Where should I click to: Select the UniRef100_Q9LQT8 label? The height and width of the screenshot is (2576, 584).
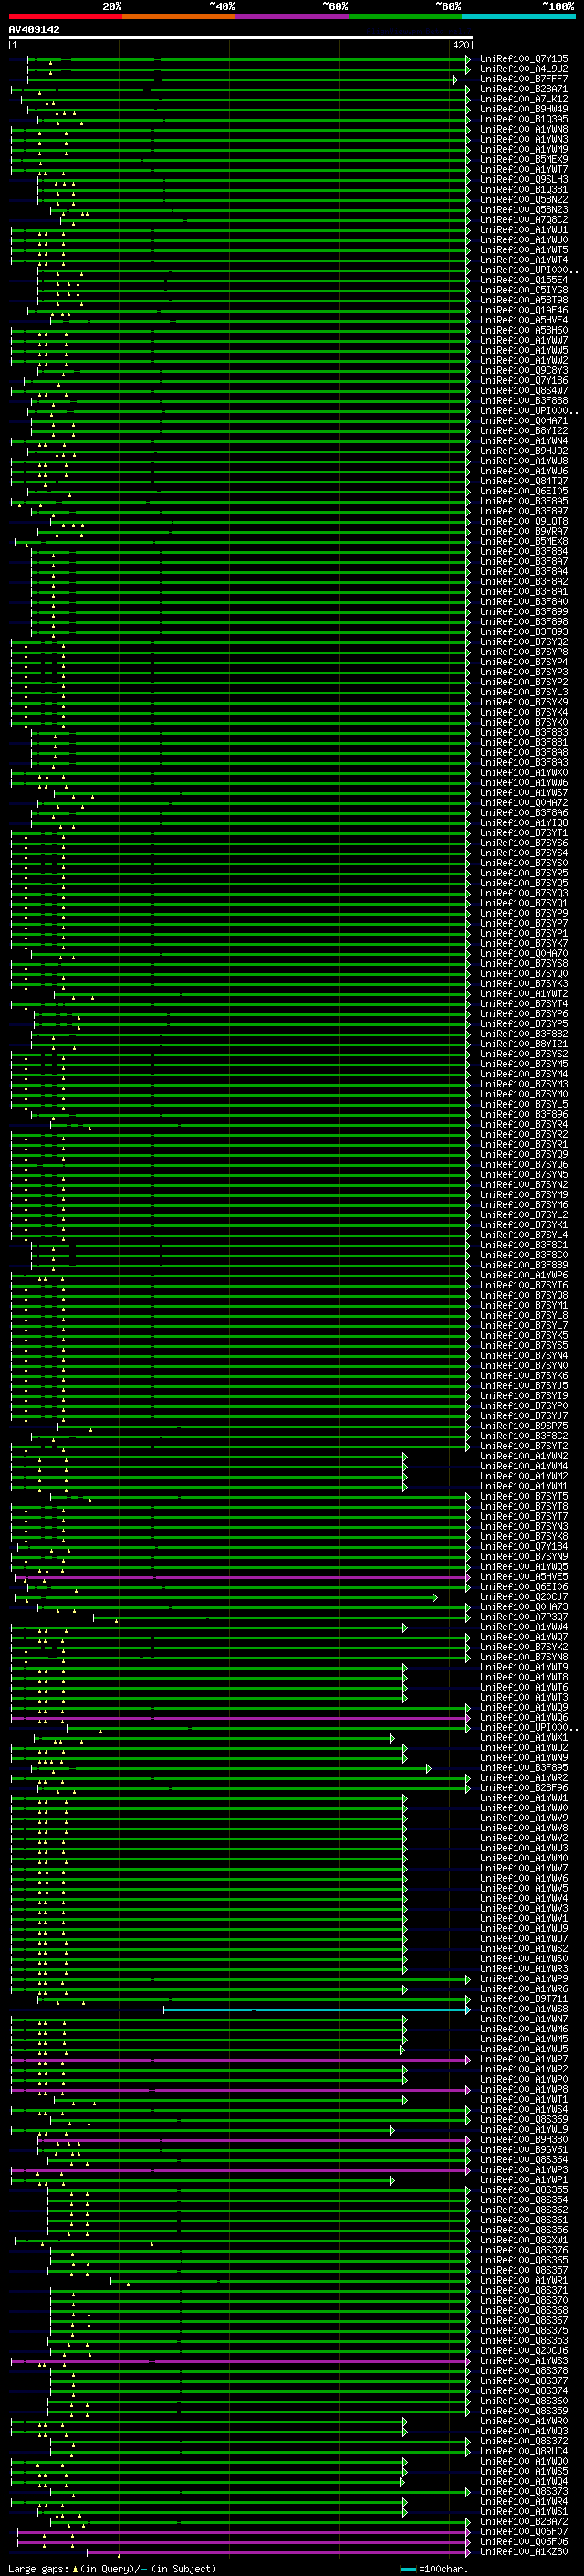click(x=524, y=521)
